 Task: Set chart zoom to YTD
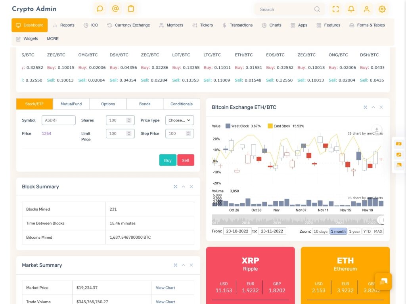tap(367, 231)
